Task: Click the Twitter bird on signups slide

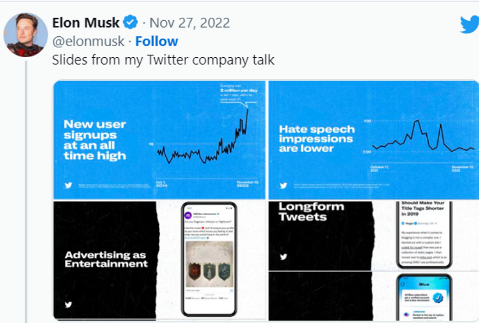Action: point(68,185)
